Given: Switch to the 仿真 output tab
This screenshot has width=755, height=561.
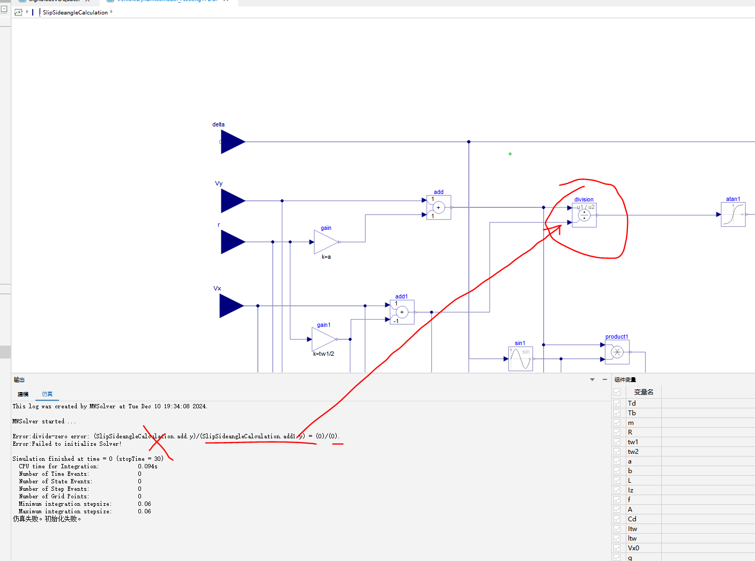Looking at the screenshot, I should coord(47,394).
